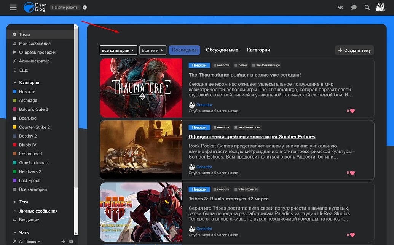Screen dimensions: 394x245
Task: Click the 'Создать тему' button
Action: (x=354, y=50)
